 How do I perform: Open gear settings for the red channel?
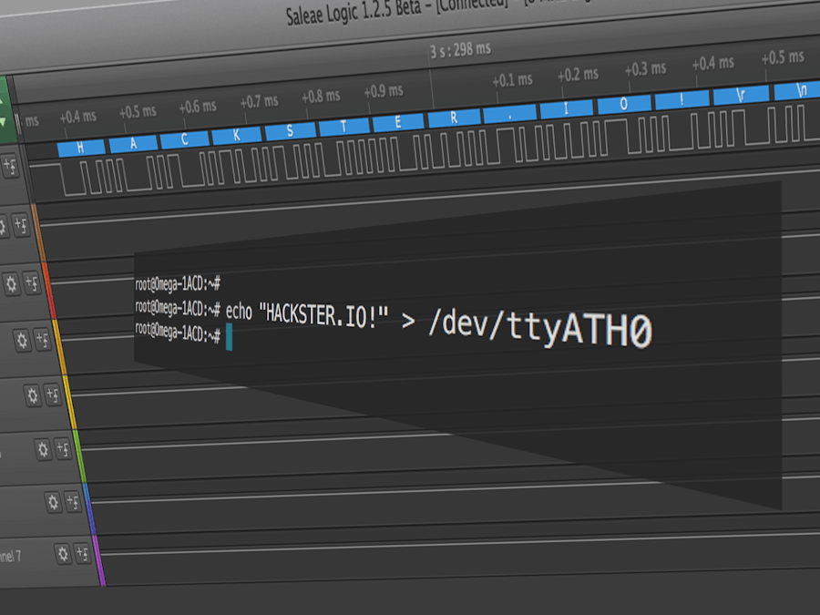(x=12, y=284)
